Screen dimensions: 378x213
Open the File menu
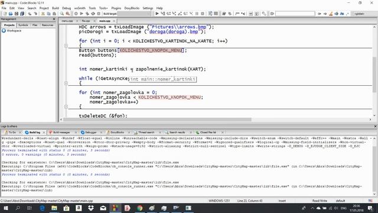(4, 8)
